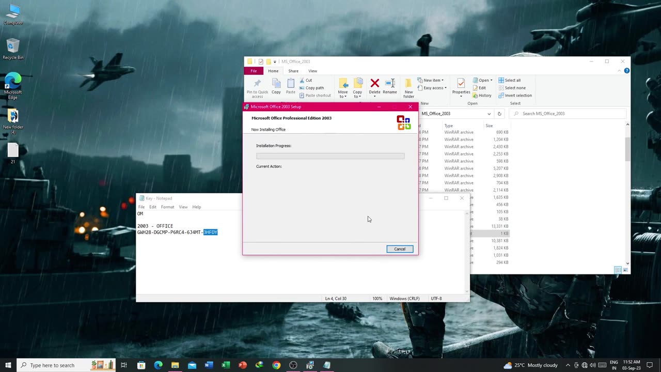Open Word from the taskbar

pyautogui.click(x=209, y=365)
